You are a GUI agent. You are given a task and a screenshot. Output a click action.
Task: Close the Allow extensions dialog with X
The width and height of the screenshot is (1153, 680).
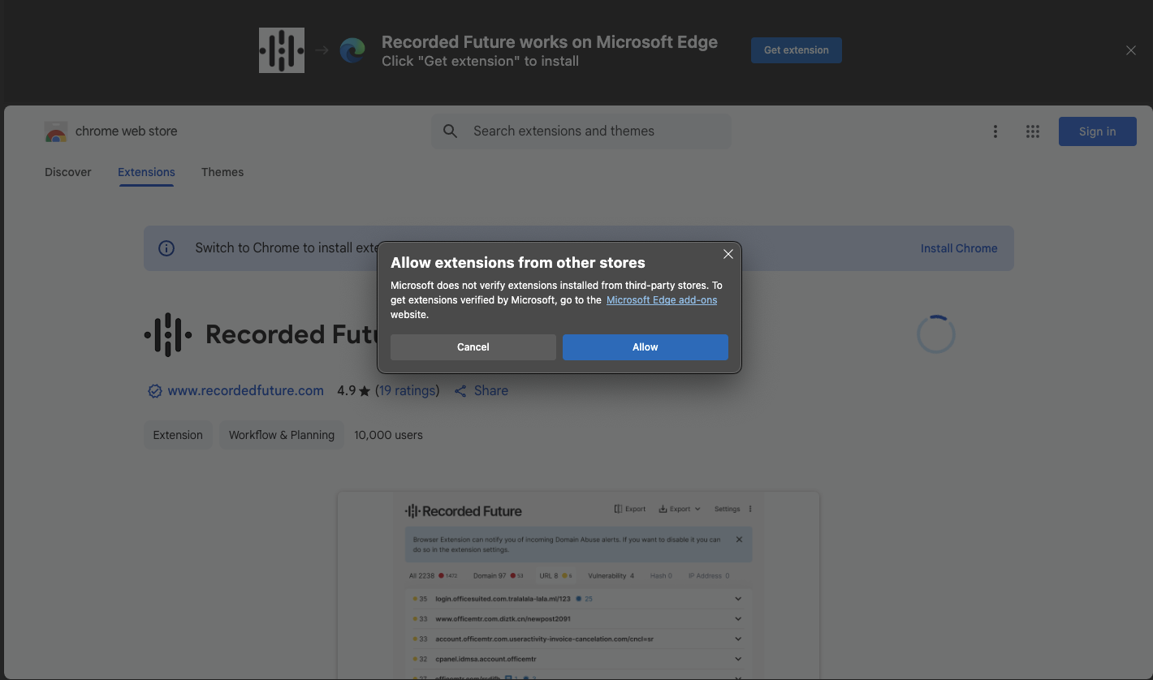(x=728, y=254)
